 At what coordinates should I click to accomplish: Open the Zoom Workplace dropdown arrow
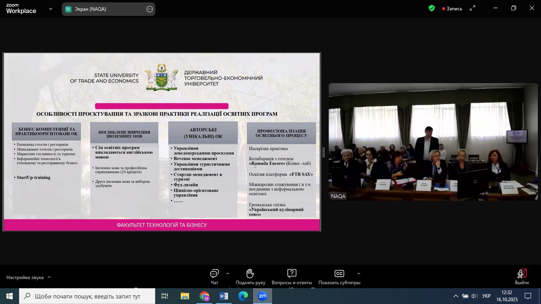coord(51,9)
